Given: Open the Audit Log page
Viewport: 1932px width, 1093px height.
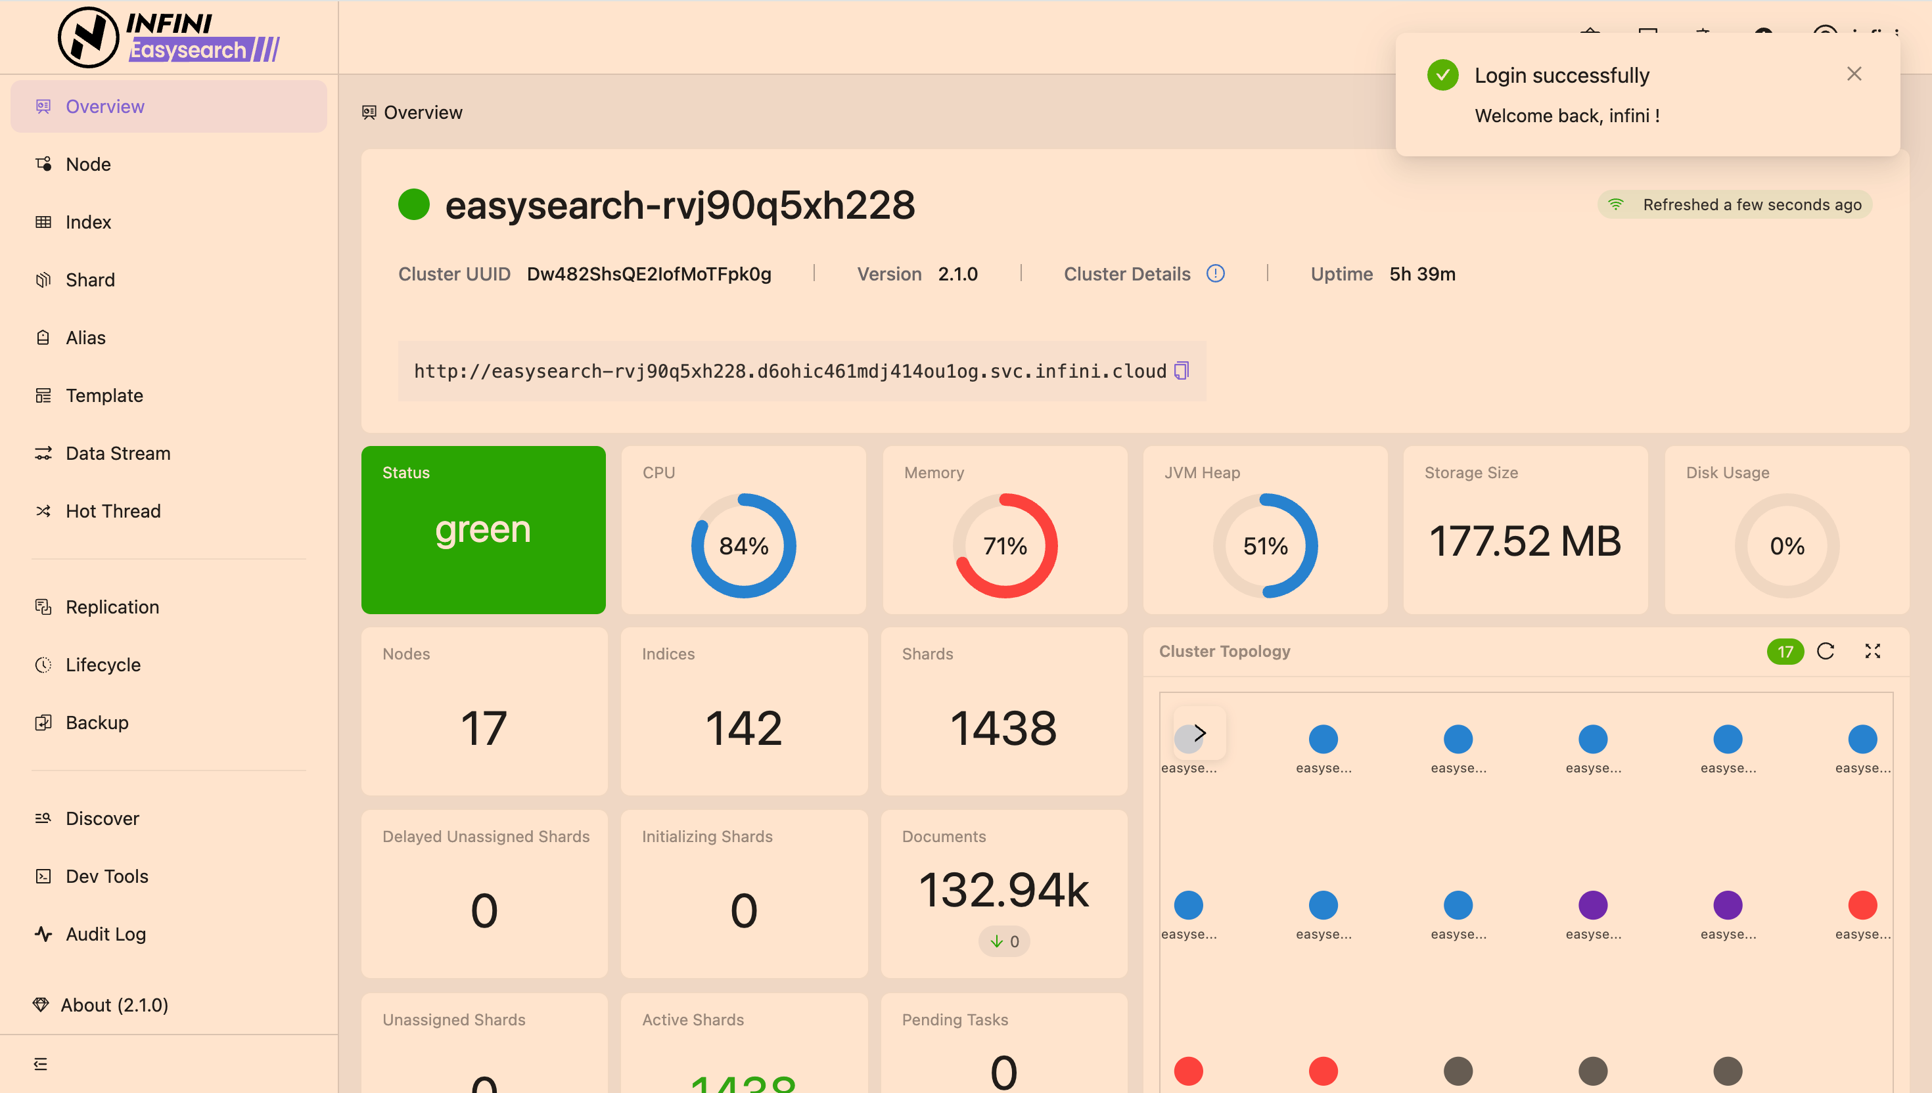Looking at the screenshot, I should (105, 934).
